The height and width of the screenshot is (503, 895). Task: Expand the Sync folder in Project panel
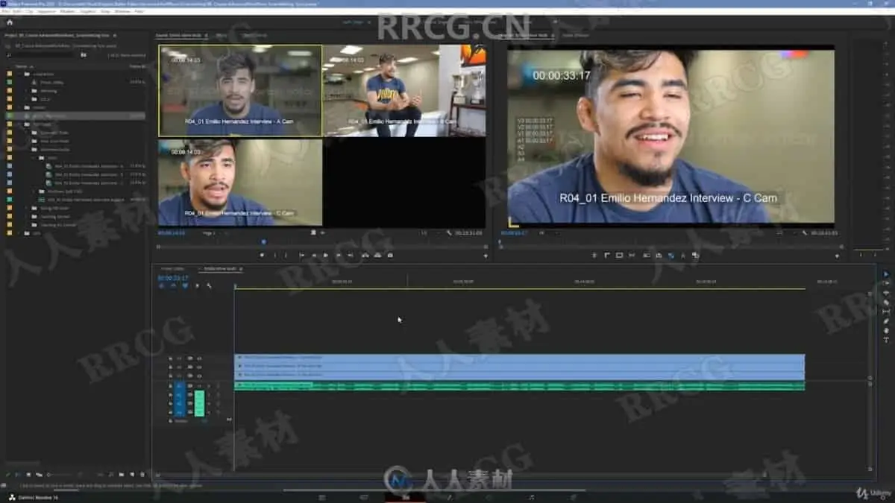34,157
